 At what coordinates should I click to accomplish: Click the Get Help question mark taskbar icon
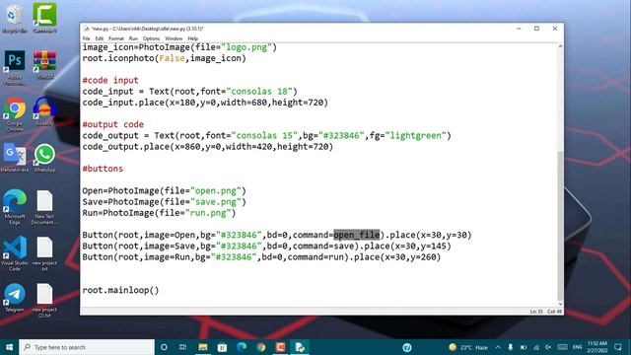click(407, 347)
